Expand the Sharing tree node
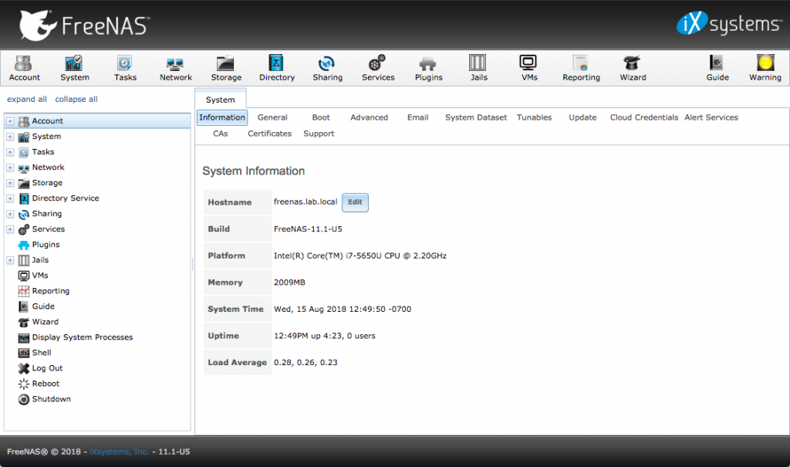This screenshot has height=467, width=790. [10, 214]
